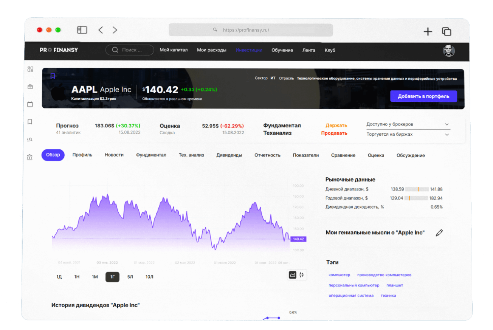This screenshot has height=330, width=493.
Task: Click the browser address bar
Action: tap(251, 30)
